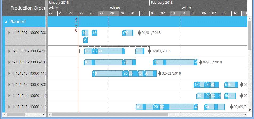Viewport: 254px width, 119px height.
Task: Expand production order 1-101009-10000
Action: [x=9, y=62]
